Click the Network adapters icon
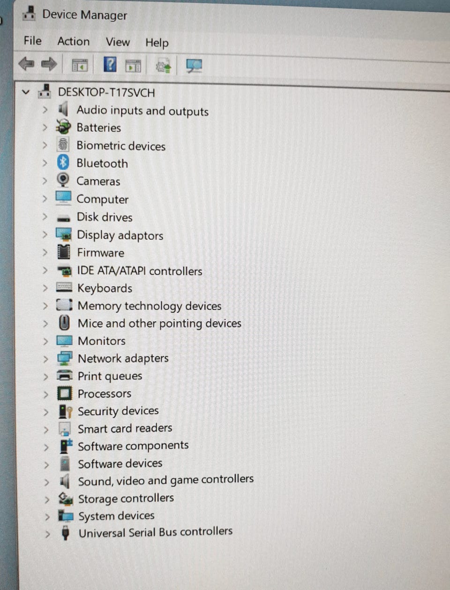Screen dimensions: 450x590 pyautogui.click(x=64, y=358)
